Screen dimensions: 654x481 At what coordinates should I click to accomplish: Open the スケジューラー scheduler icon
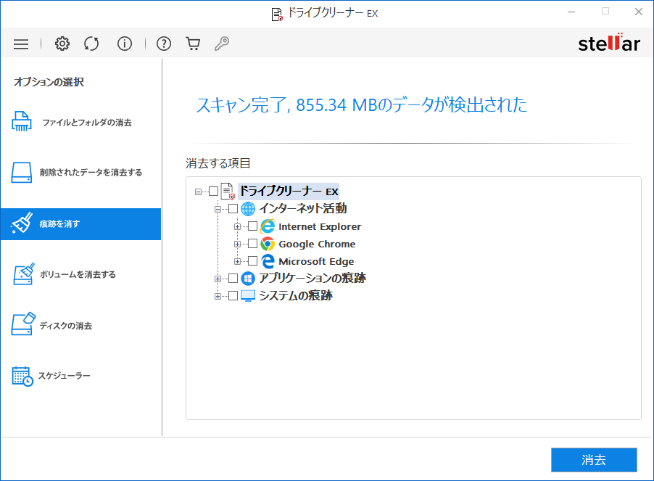pos(22,375)
